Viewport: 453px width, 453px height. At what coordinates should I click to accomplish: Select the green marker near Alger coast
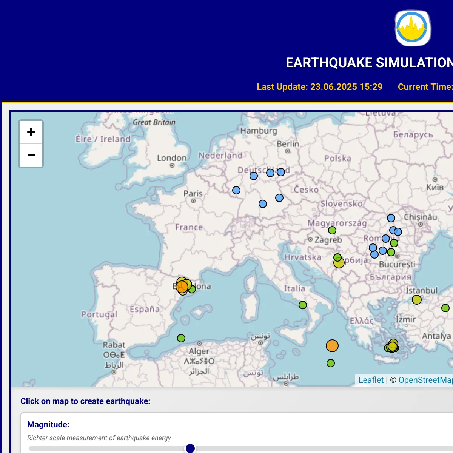[181, 338]
